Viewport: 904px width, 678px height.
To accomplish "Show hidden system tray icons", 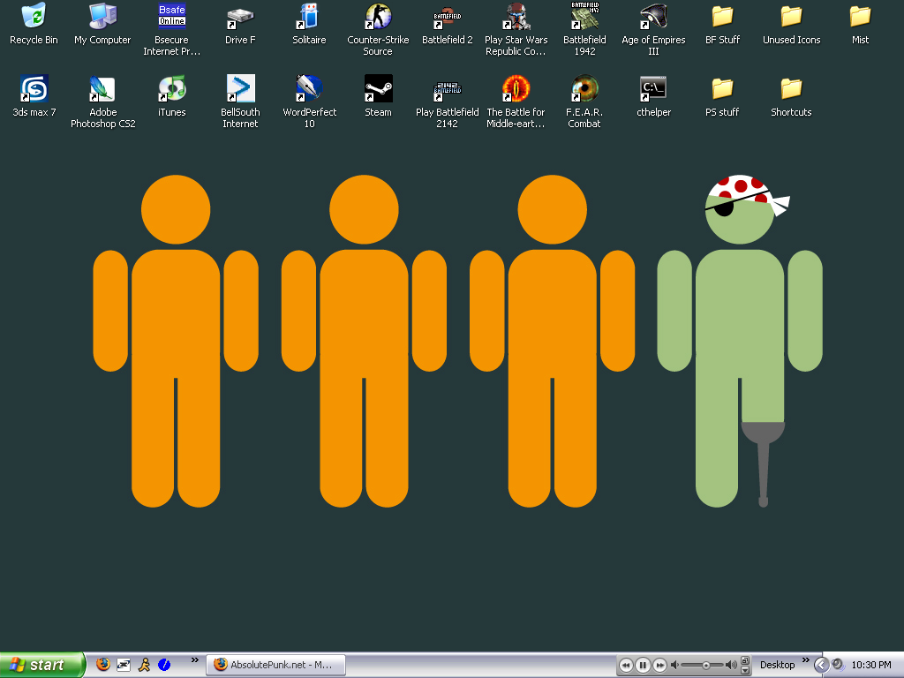I will (820, 665).
